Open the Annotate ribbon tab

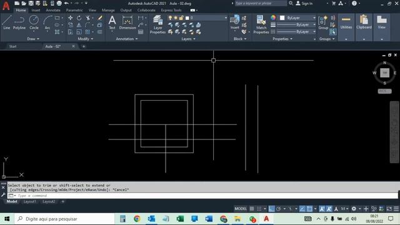pos(53,10)
